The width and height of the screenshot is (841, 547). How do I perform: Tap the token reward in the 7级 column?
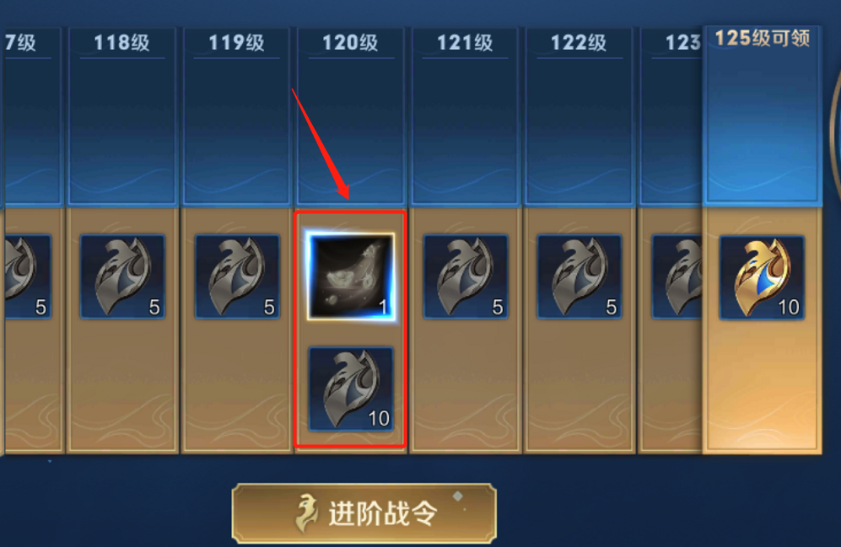28,276
